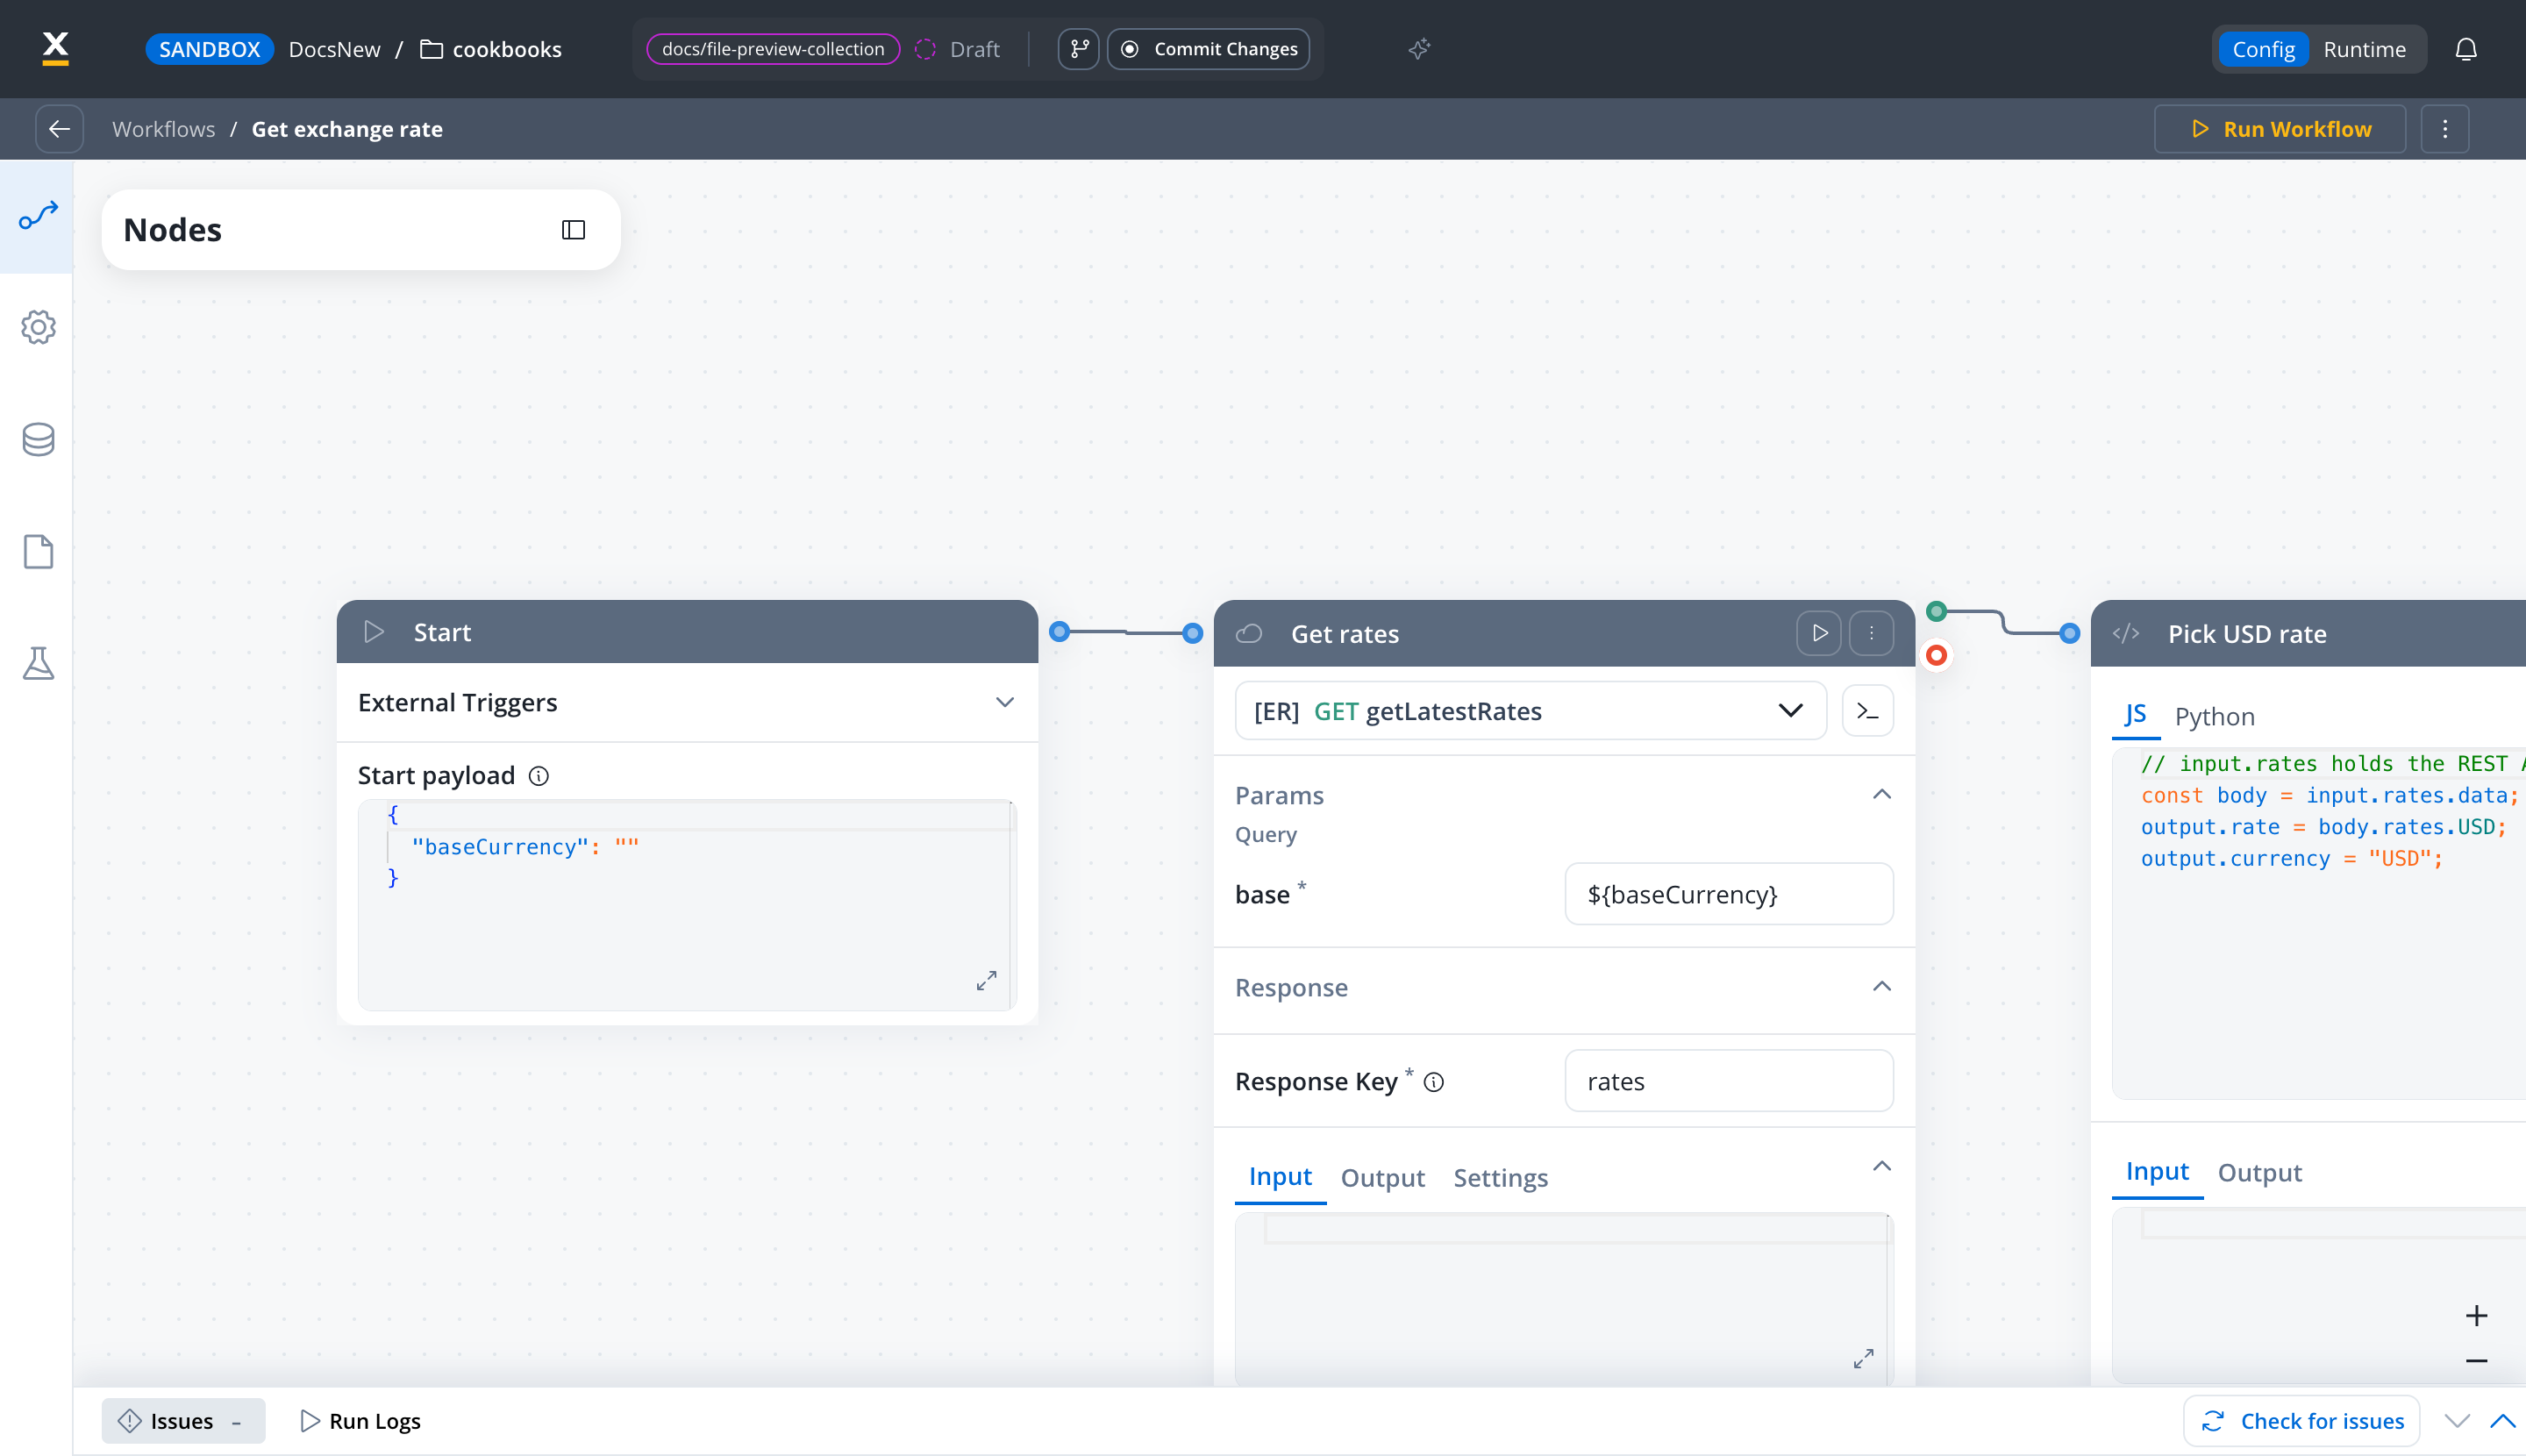Open the notifications bell
Image resolution: width=2526 pixels, height=1456 pixels.
pos(2466,49)
